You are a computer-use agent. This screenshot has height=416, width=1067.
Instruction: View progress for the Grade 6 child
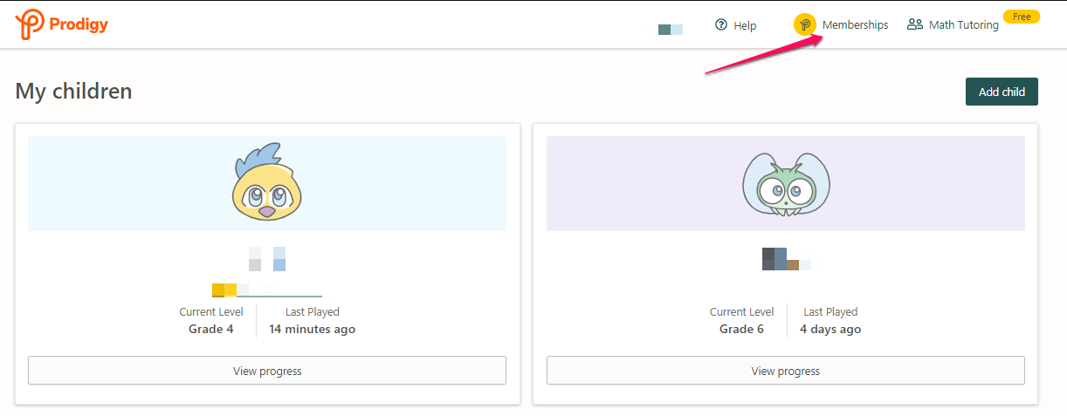786,371
